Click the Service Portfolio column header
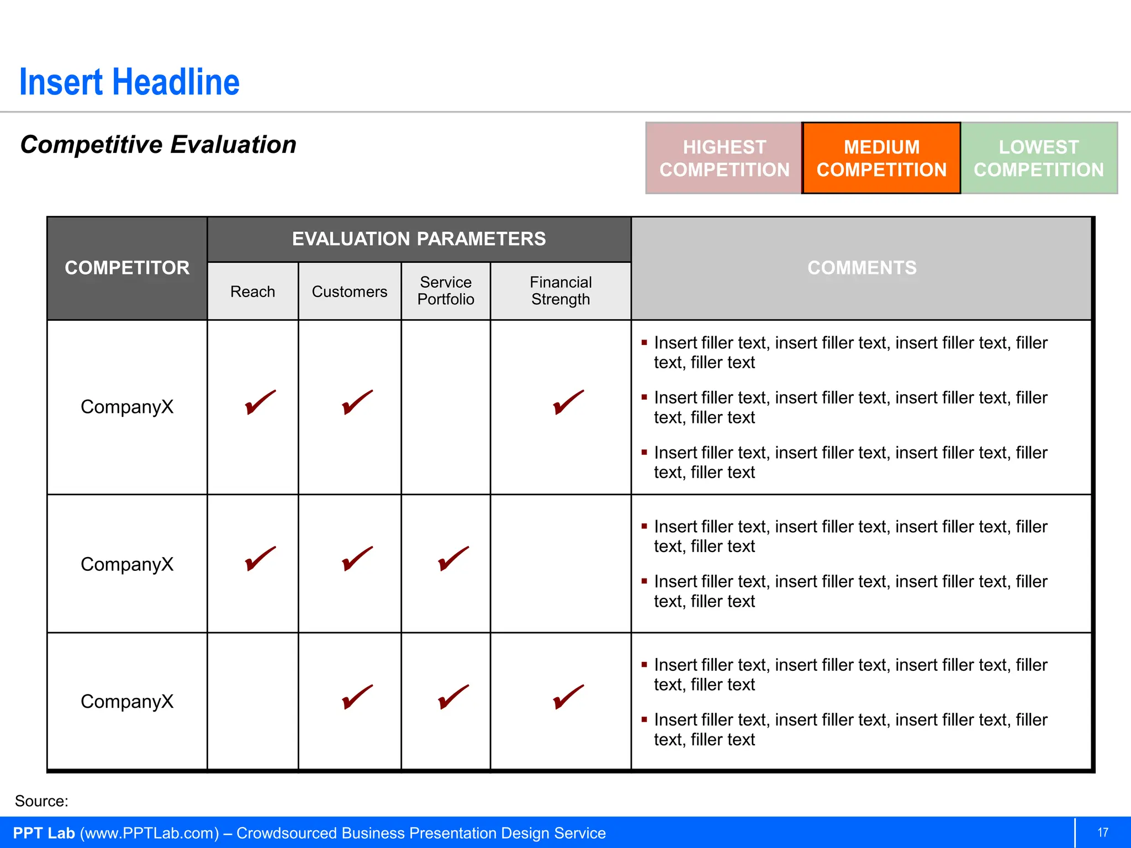This screenshot has height=848, width=1131. click(x=446, y=291)
